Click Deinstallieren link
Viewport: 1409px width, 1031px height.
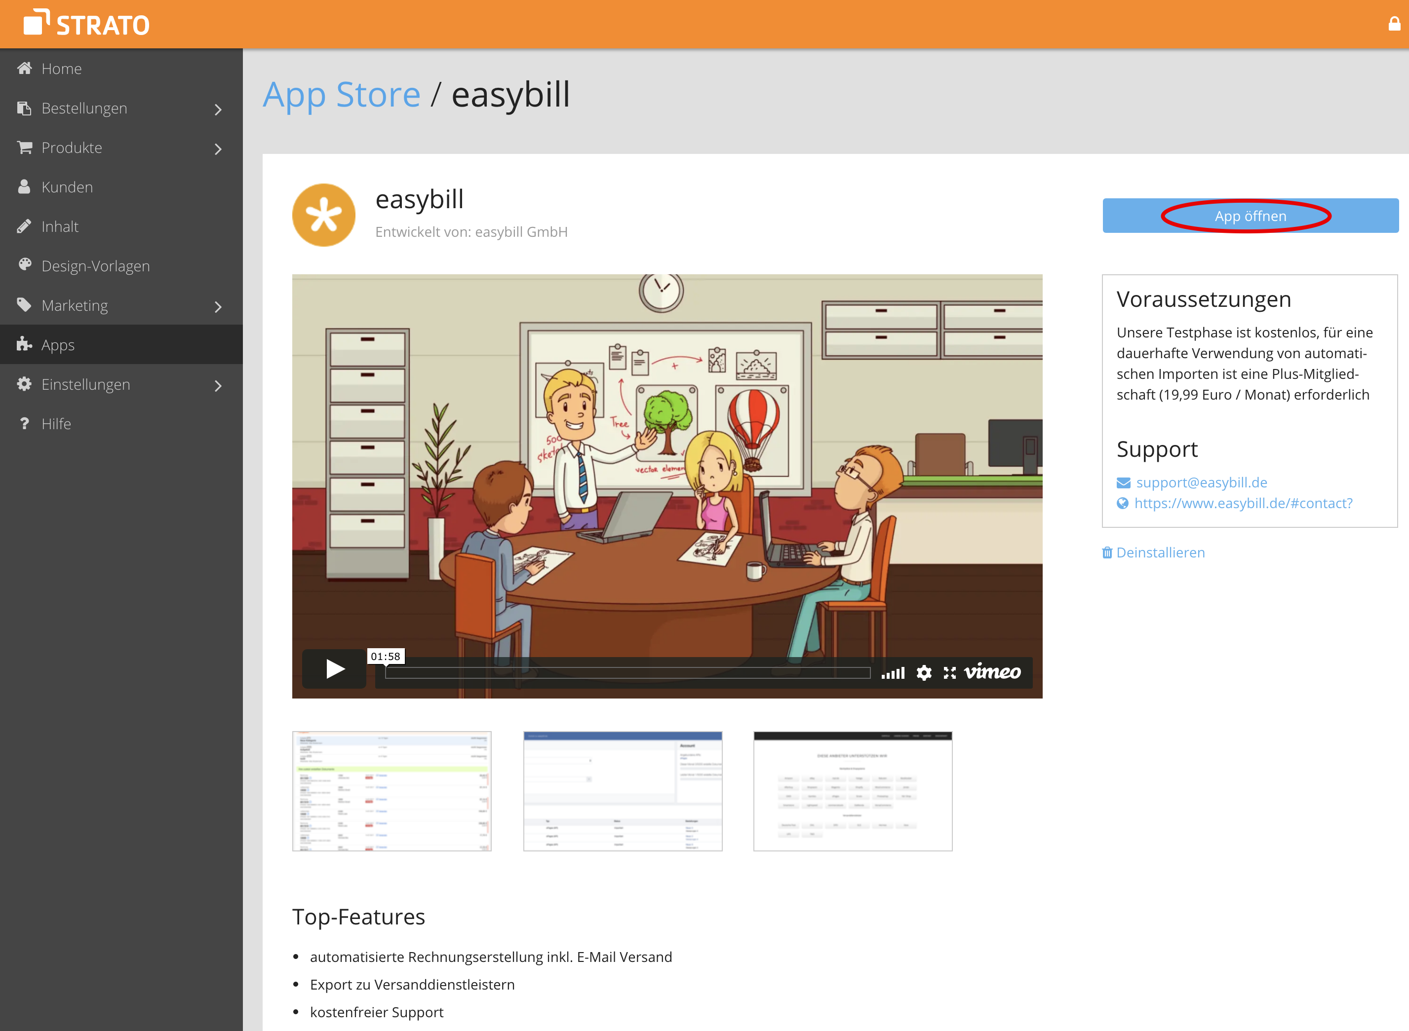[x=1161, y=552]
